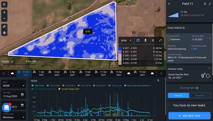Toggle Growth Stages 2021 series
The image size is (213, 121).
click(x=69, y=89)
